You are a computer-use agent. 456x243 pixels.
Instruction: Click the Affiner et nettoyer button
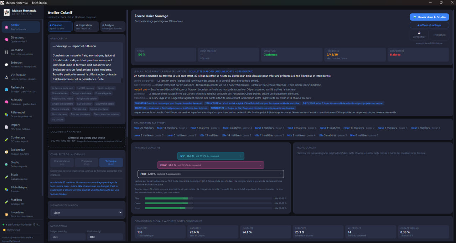pyautogui.click(x=429, y=25)
